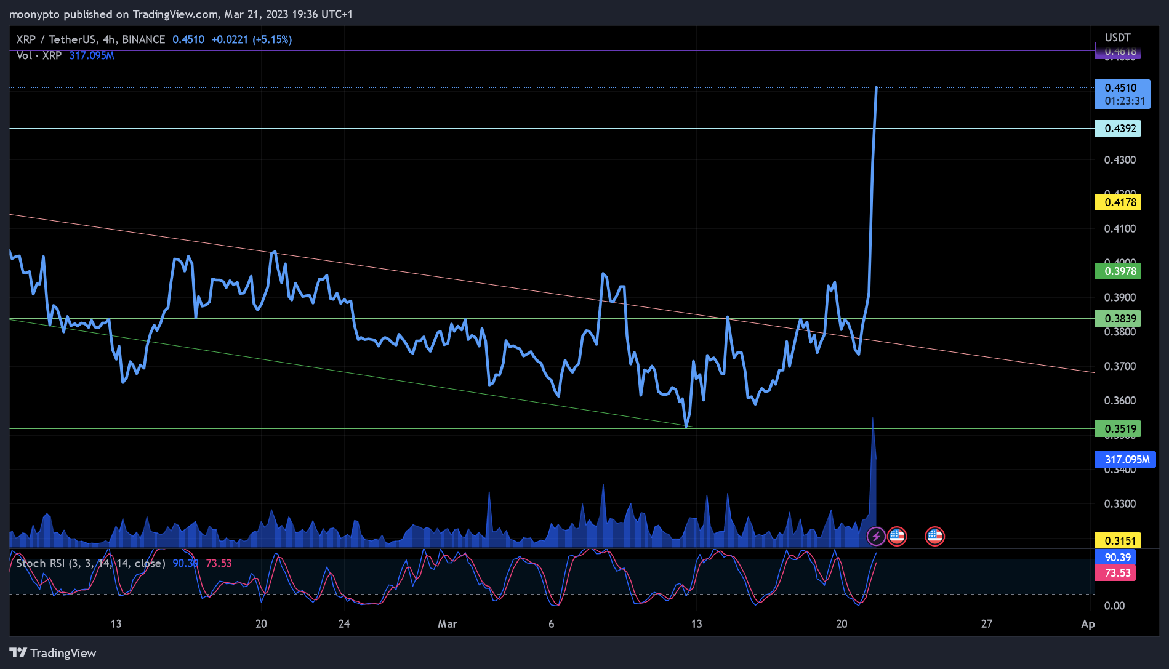Click the 27 date label on time axis
This screenshot has height=669, width=1169.
tap(987, 624)
